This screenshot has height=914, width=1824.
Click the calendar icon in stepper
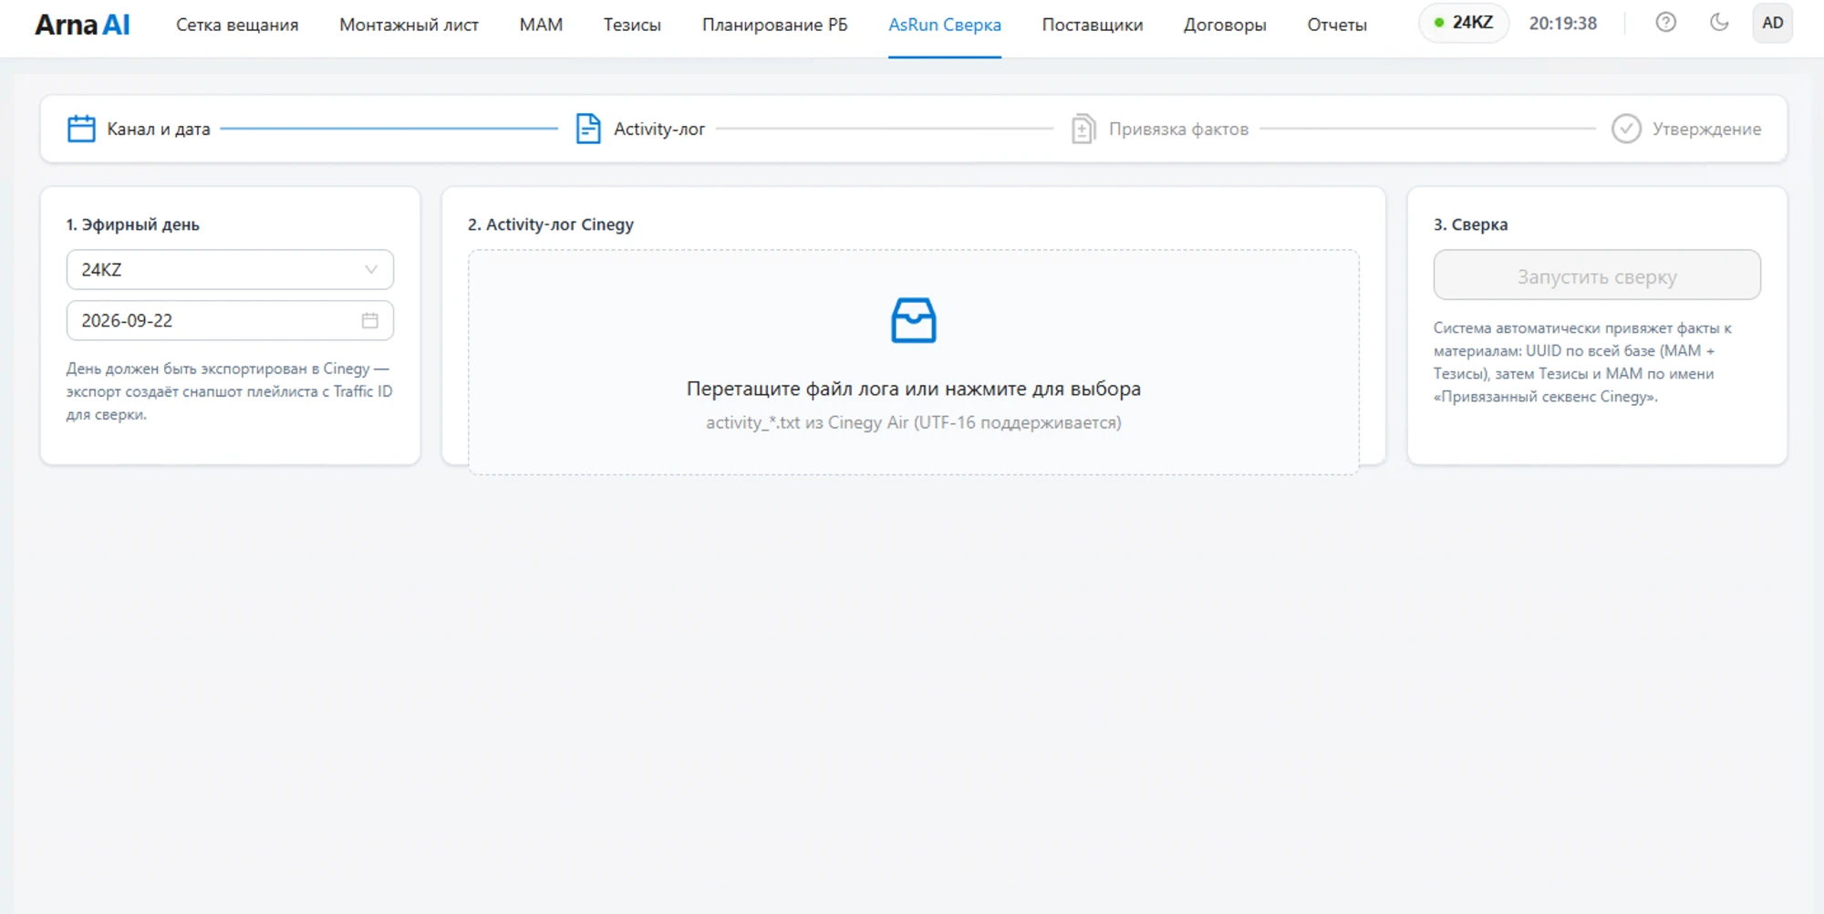[81, 129]
